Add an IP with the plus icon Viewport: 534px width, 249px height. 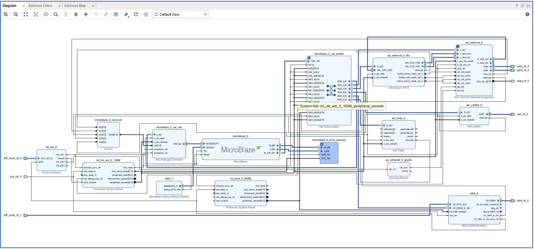pyautogui.click(x=86, y=14)
